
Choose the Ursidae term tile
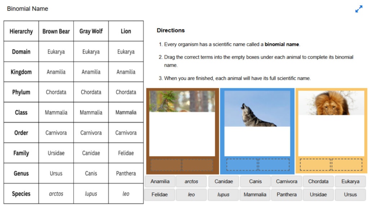(x=318, y=194)
